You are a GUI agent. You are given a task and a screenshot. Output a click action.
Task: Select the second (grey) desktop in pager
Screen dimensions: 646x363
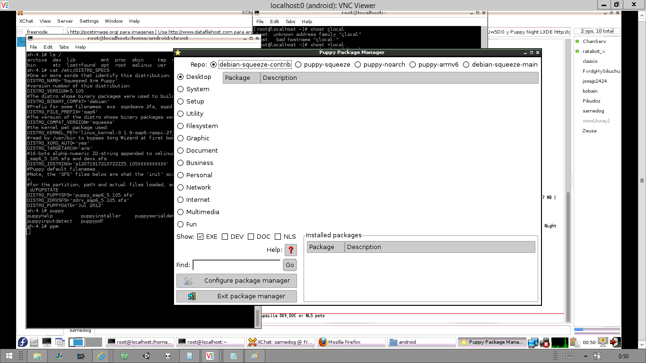[94, 342]
